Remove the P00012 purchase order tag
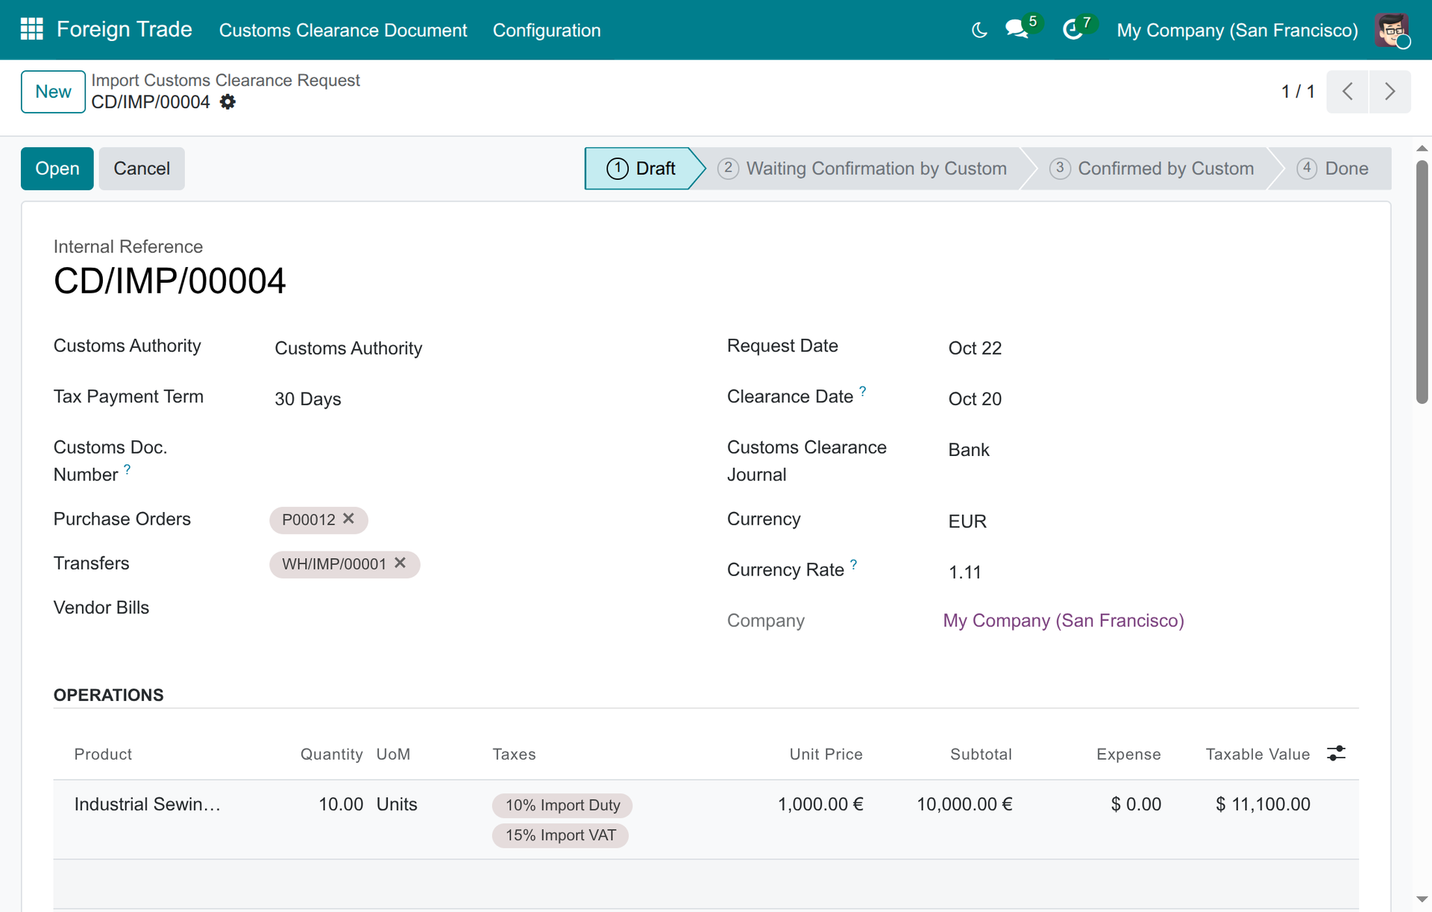Screen dimensions: 1432x912 348,519
